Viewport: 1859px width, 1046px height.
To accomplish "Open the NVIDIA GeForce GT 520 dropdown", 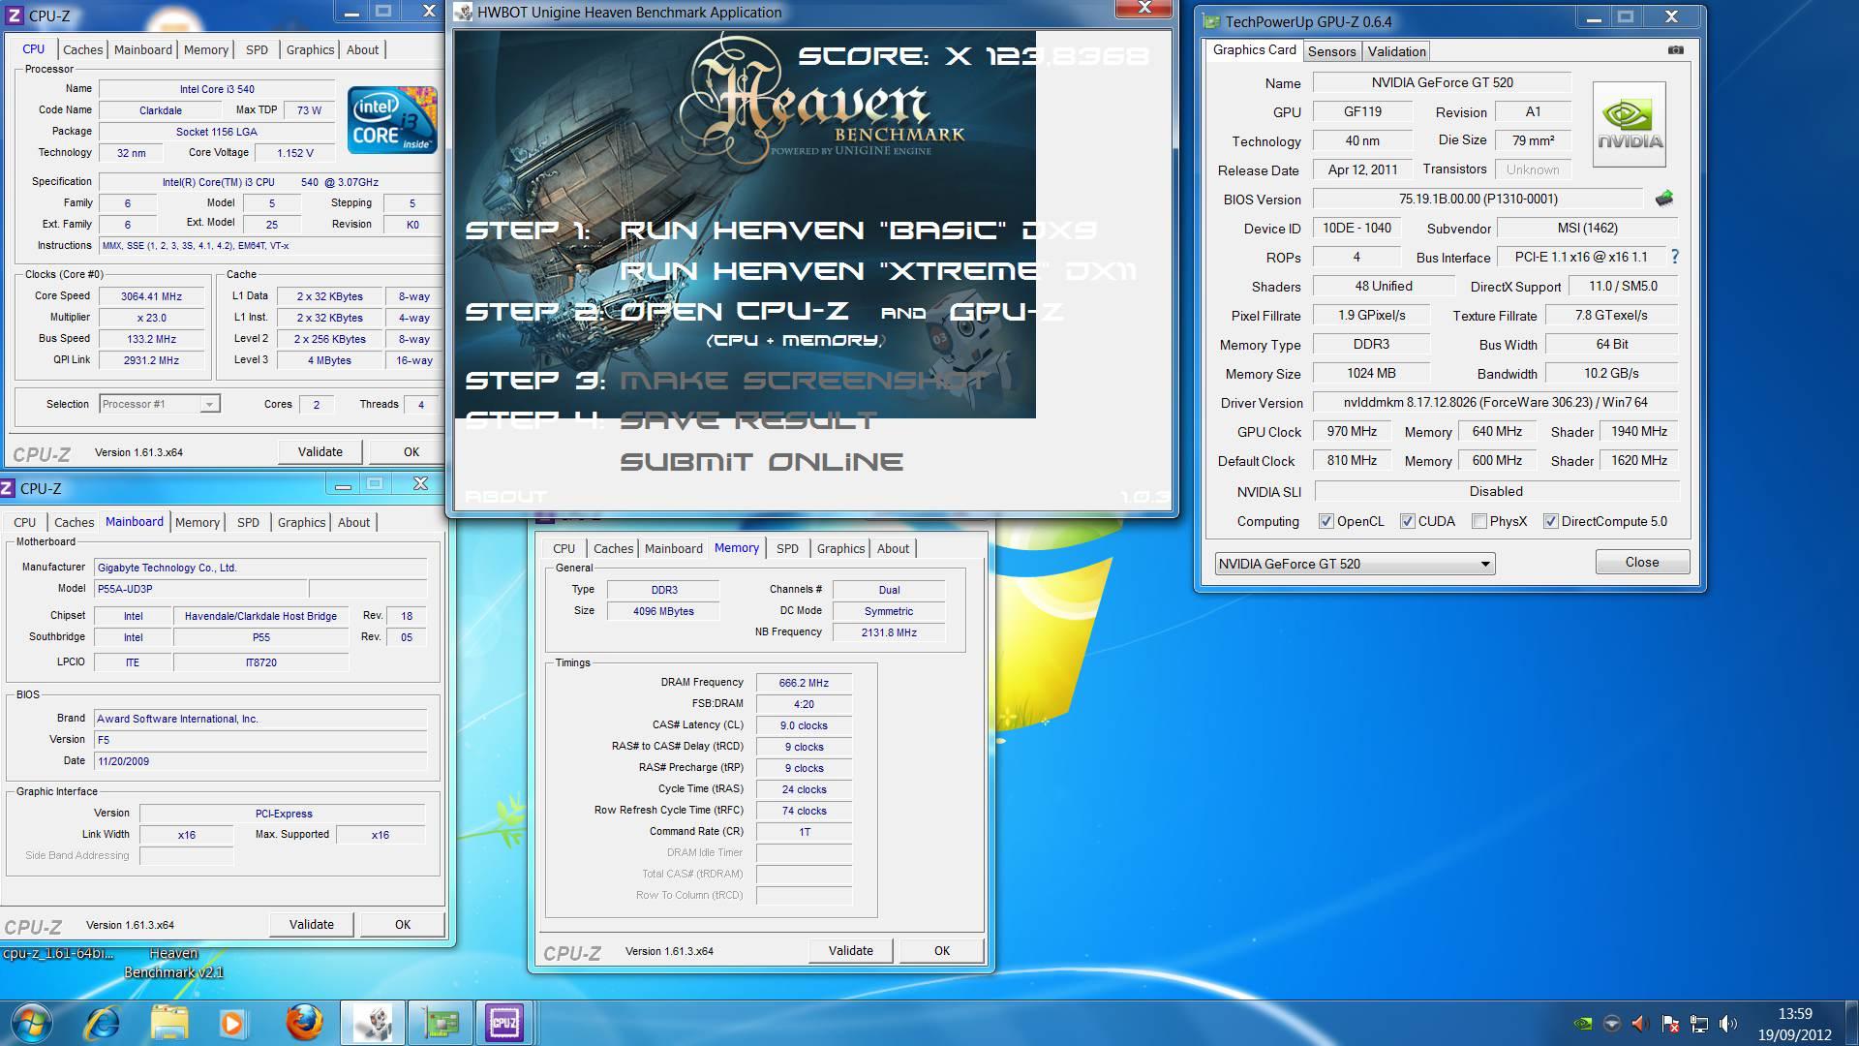I will [1355, 564].
